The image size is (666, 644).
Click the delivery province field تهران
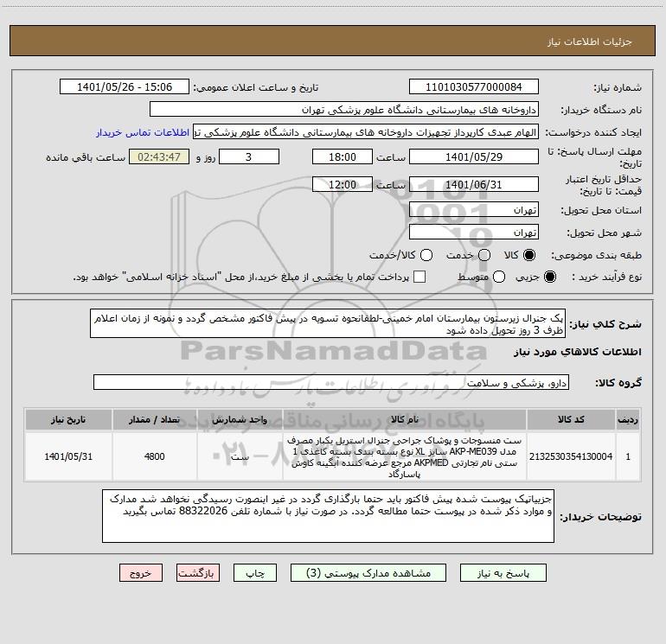pos(474,210)
